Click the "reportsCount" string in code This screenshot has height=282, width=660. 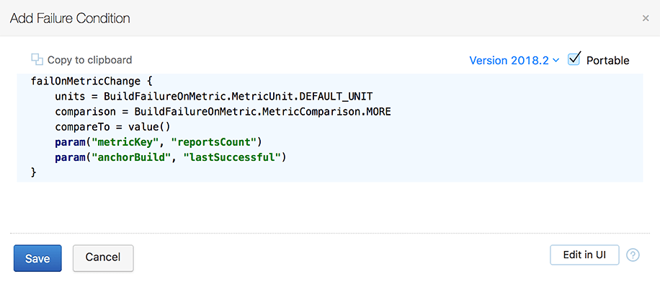coord(214,142)
